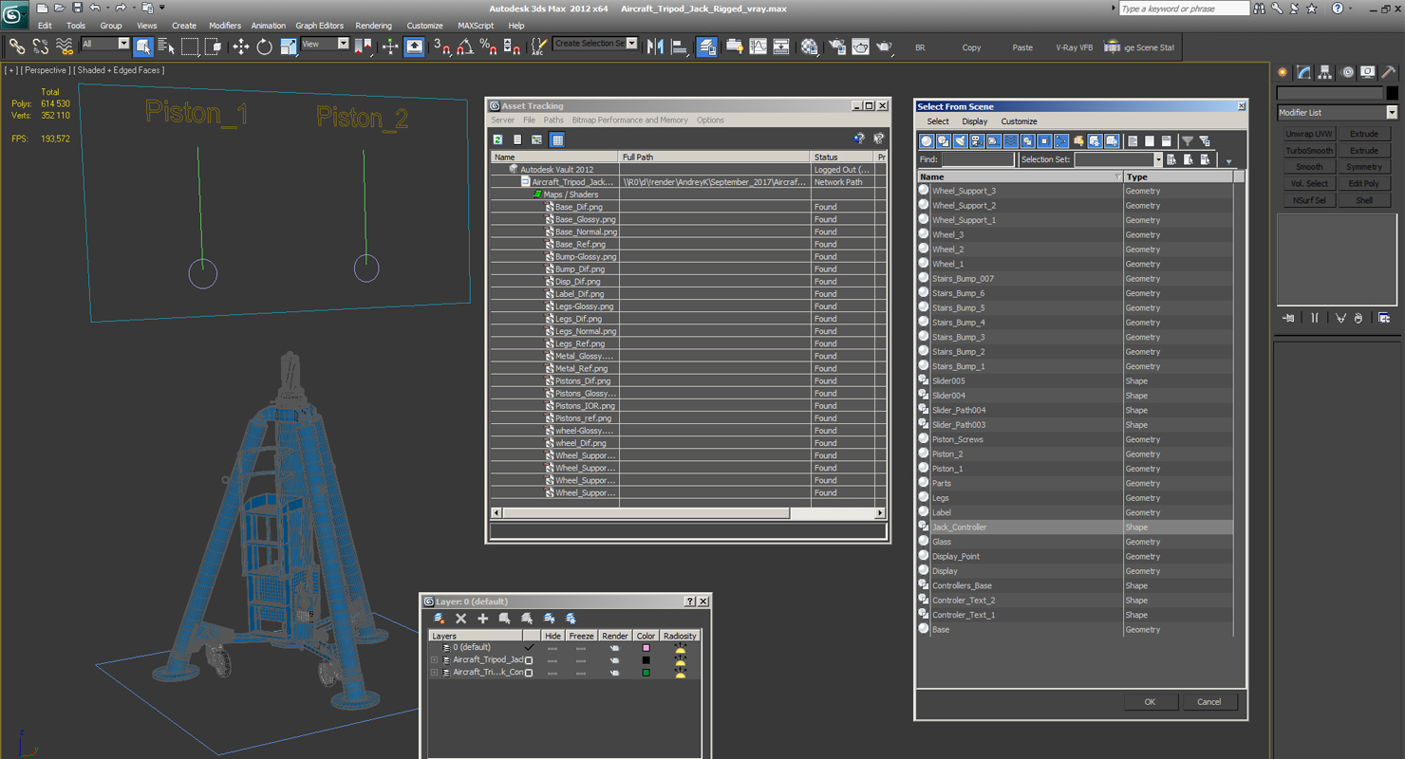Click the Edit Poly modifier button
1405x759 pixels.
1364,184
